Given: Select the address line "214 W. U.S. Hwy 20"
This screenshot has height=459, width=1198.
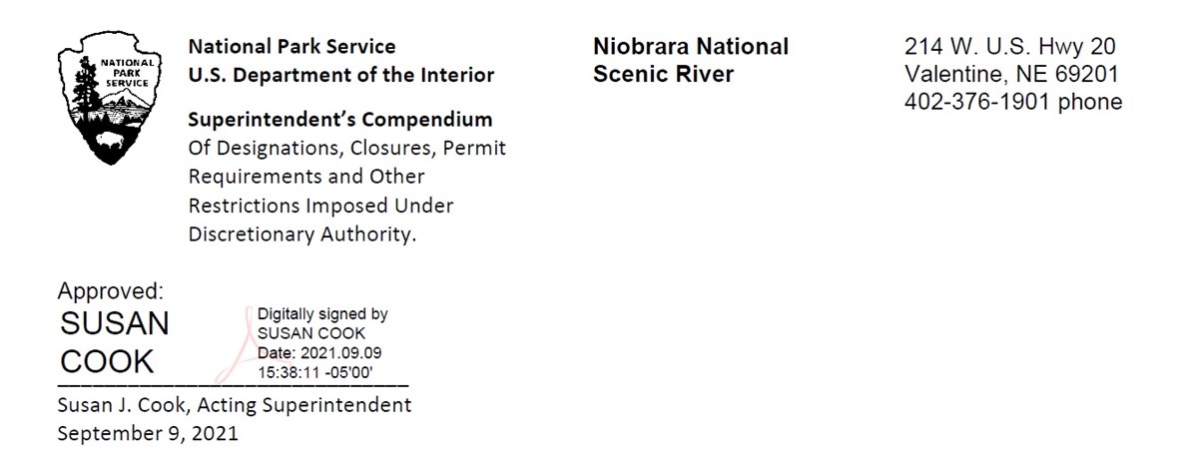Looking at the screenshot, I should 1010,47.
